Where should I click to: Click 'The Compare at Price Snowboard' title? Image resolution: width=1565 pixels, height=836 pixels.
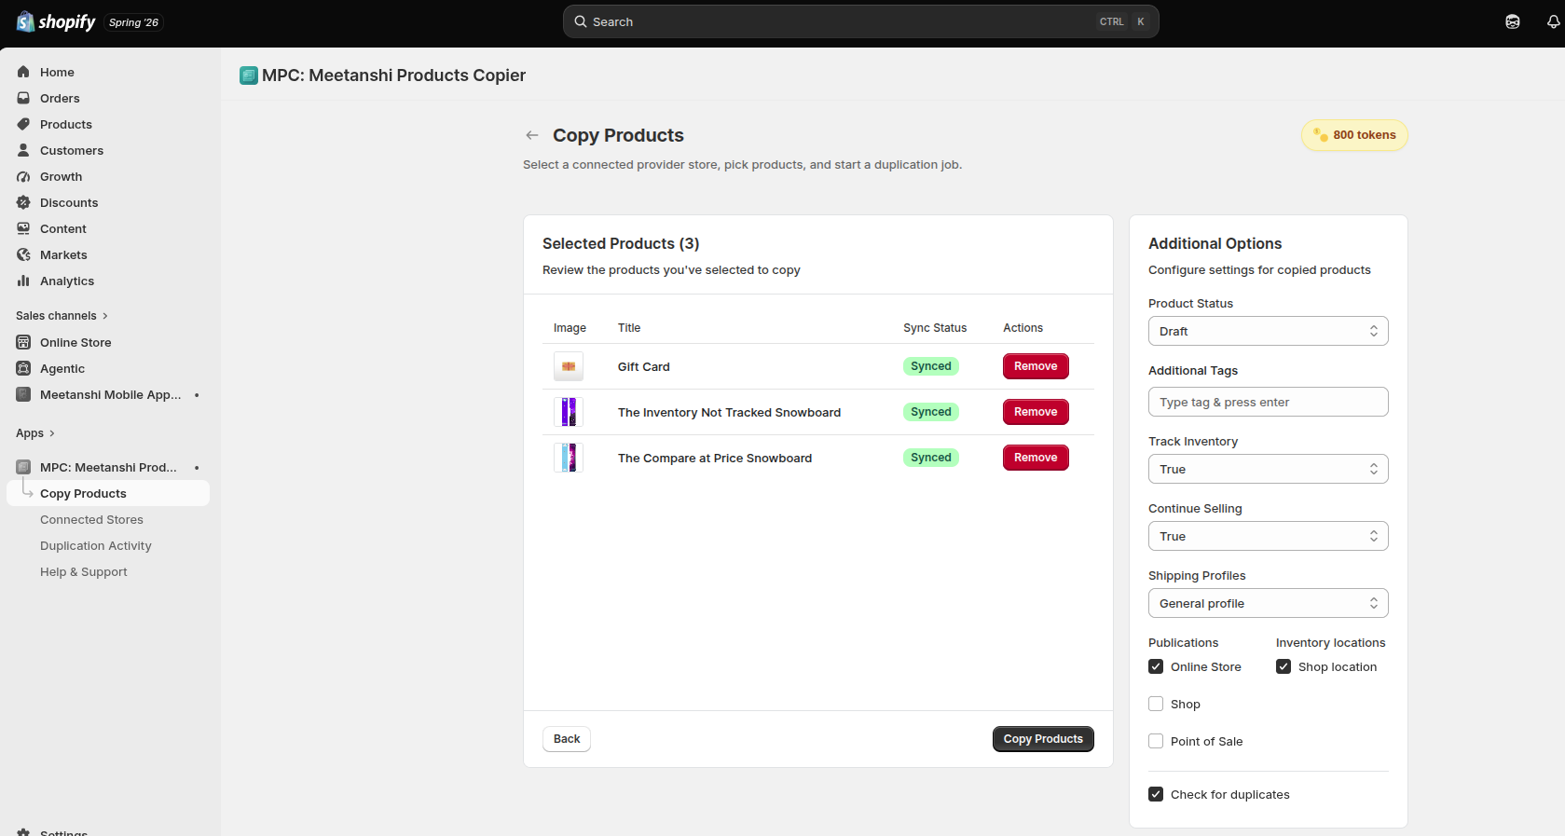pos(715,458)
